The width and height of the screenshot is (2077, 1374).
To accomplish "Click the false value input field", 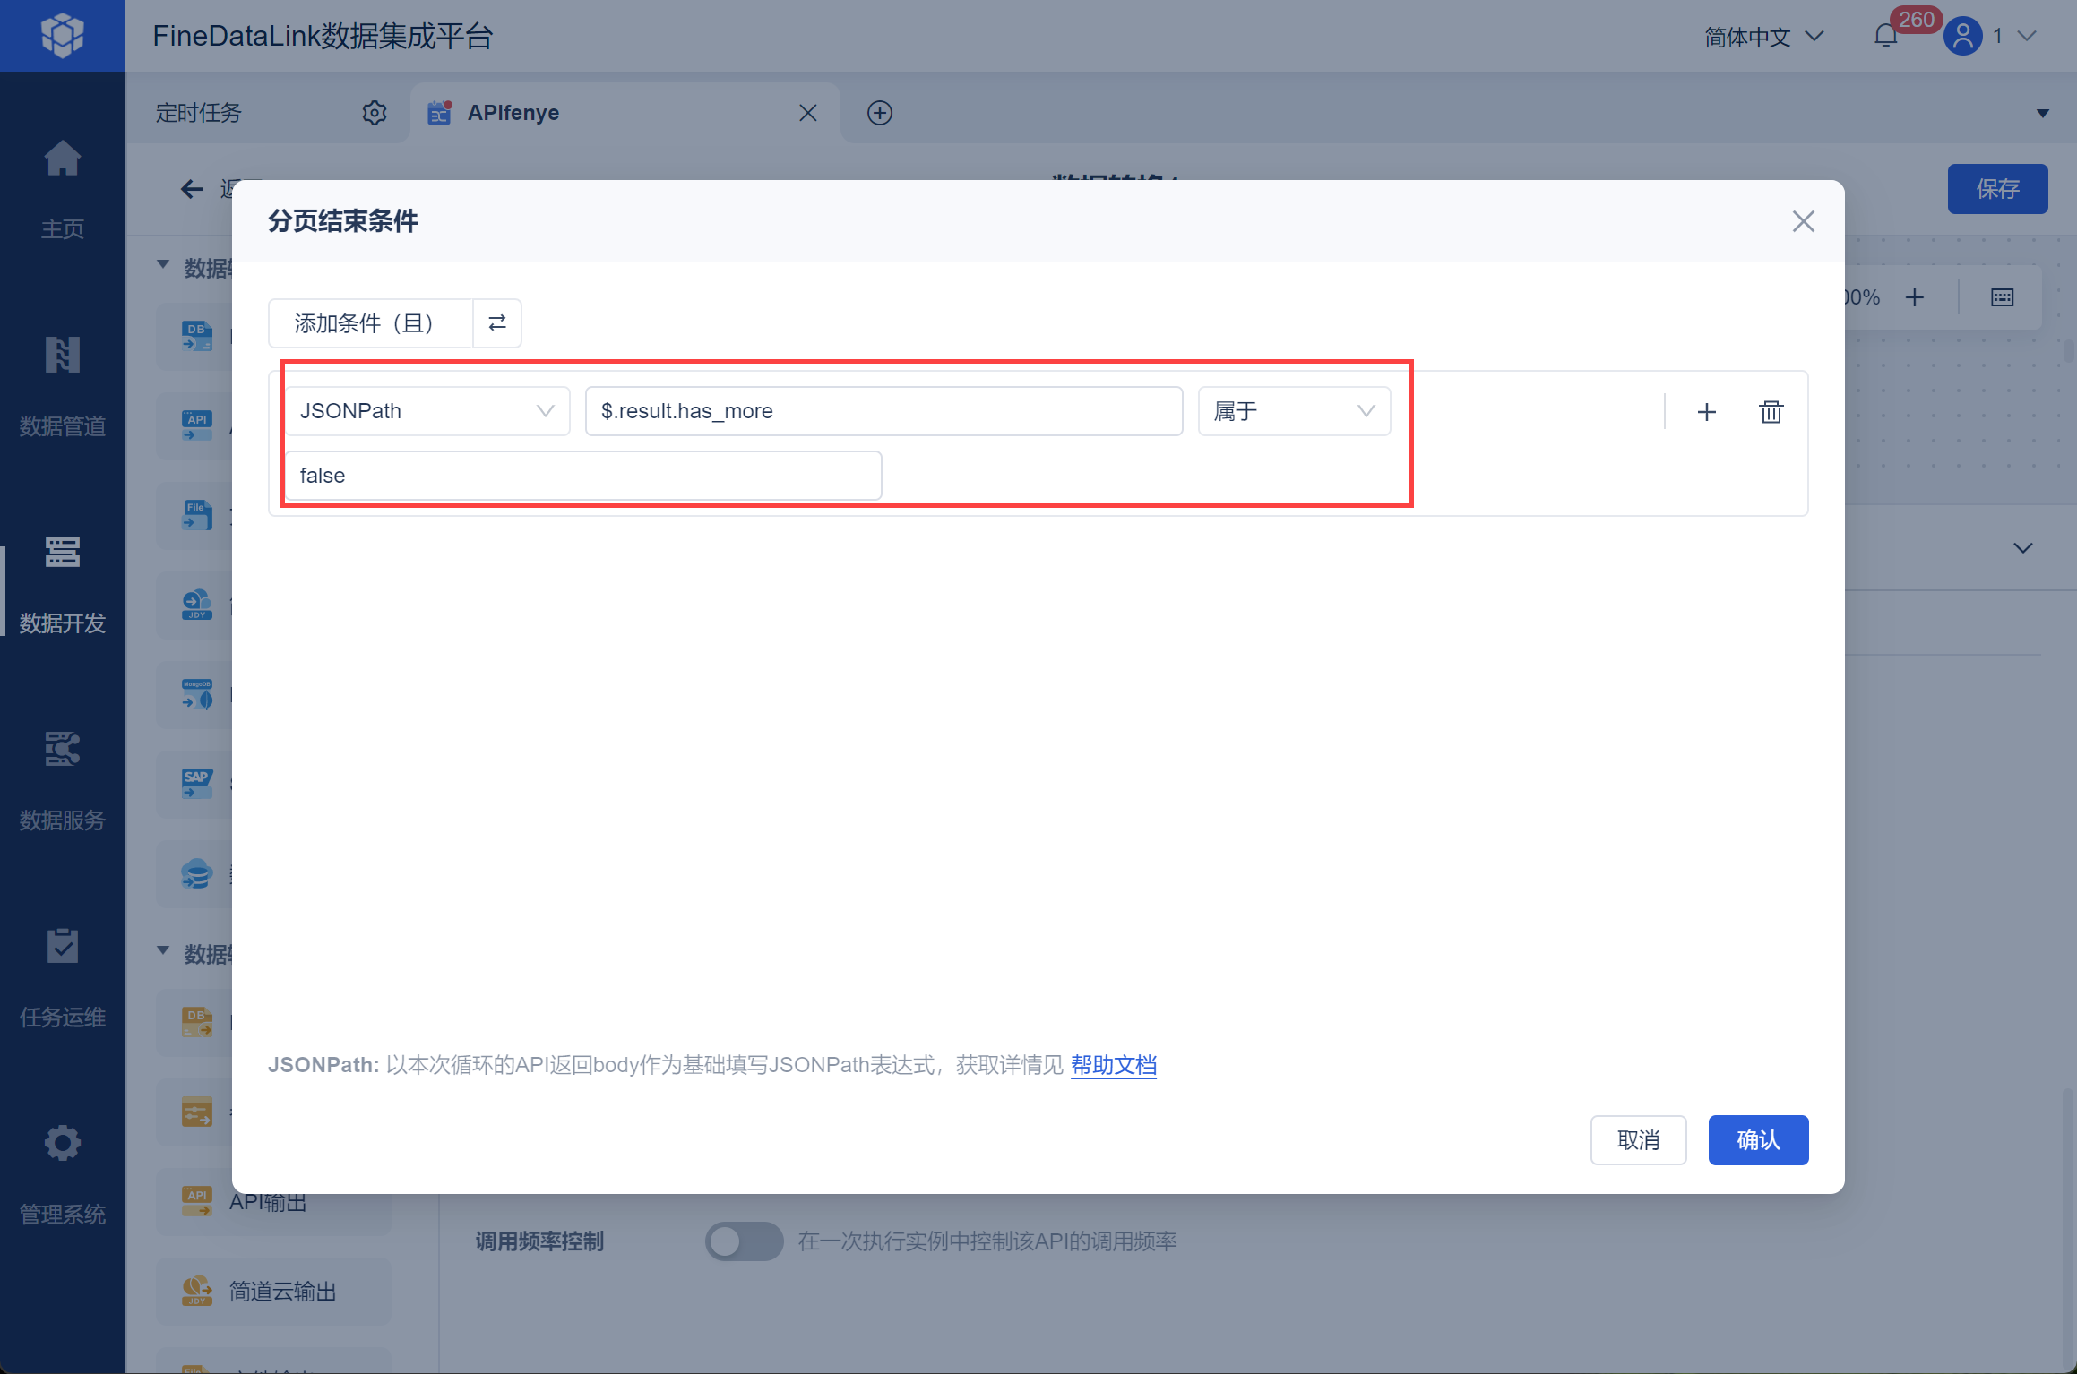I will point(582,476).
